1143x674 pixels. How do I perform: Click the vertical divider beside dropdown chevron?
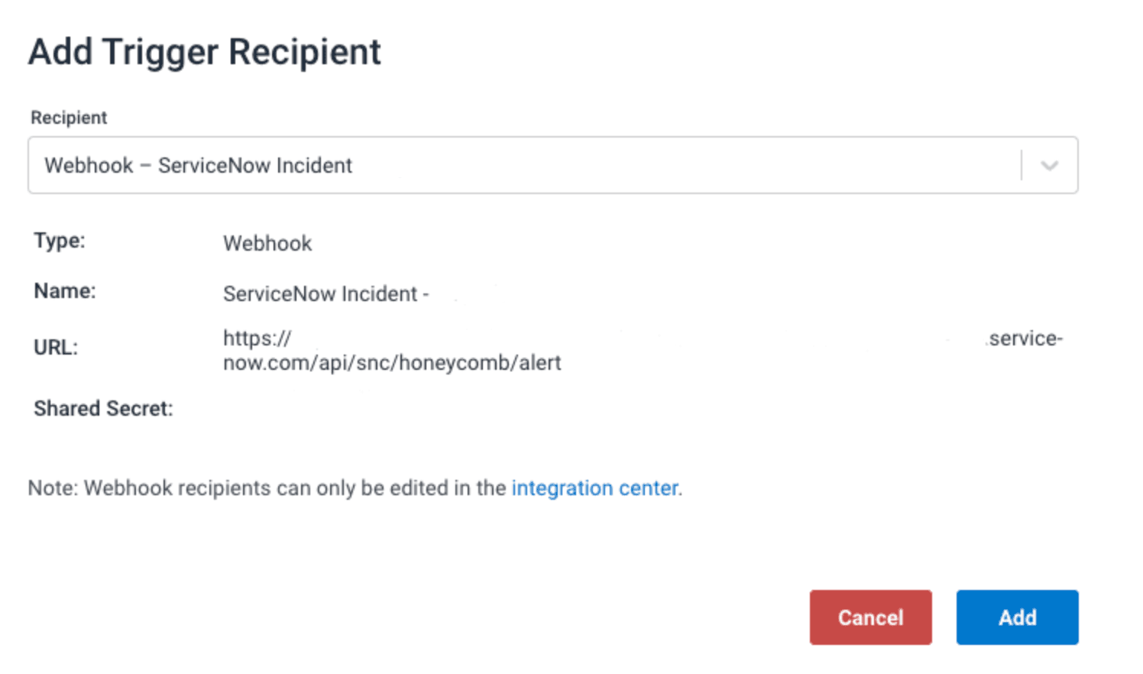[x=1022, y=165]
